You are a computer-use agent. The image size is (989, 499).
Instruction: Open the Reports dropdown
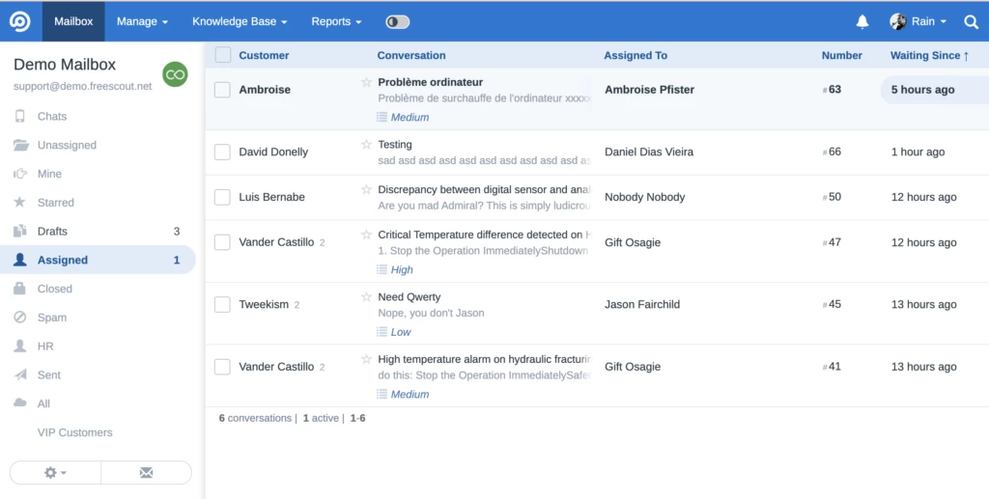[336, 21]
